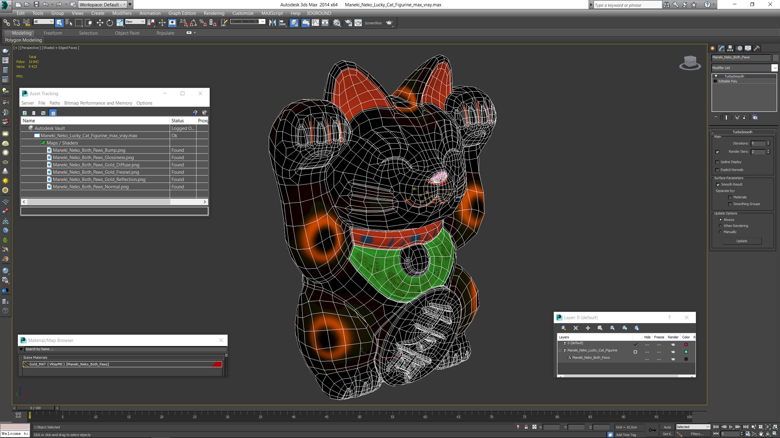Click Add Selected Objects plus icon in Layer dialog
780x438 pixels.
[588, 328]
